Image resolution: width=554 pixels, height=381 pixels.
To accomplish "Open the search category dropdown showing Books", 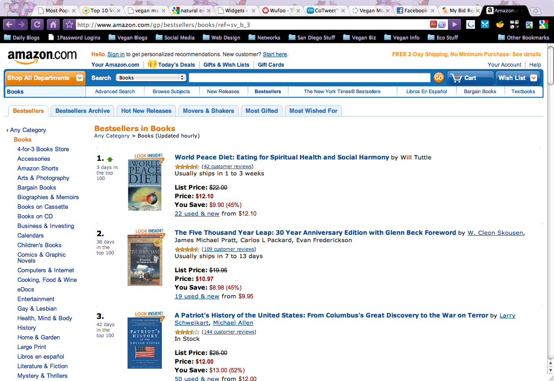I will pyautogui.click(x=151, y=78).
